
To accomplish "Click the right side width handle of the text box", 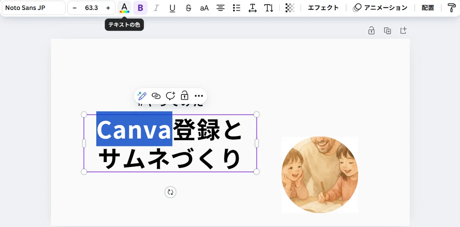I will point(257,143).
